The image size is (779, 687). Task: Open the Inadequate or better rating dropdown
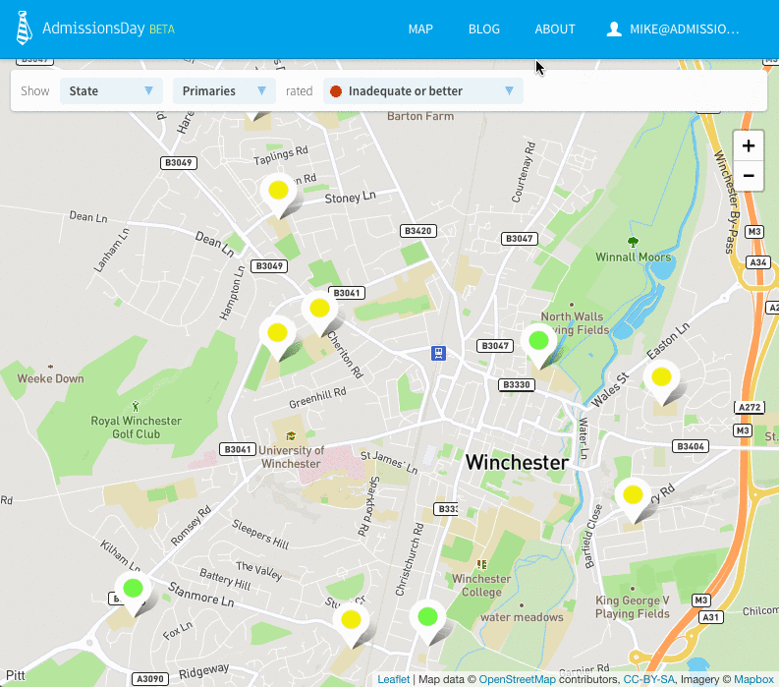[423, 91]
